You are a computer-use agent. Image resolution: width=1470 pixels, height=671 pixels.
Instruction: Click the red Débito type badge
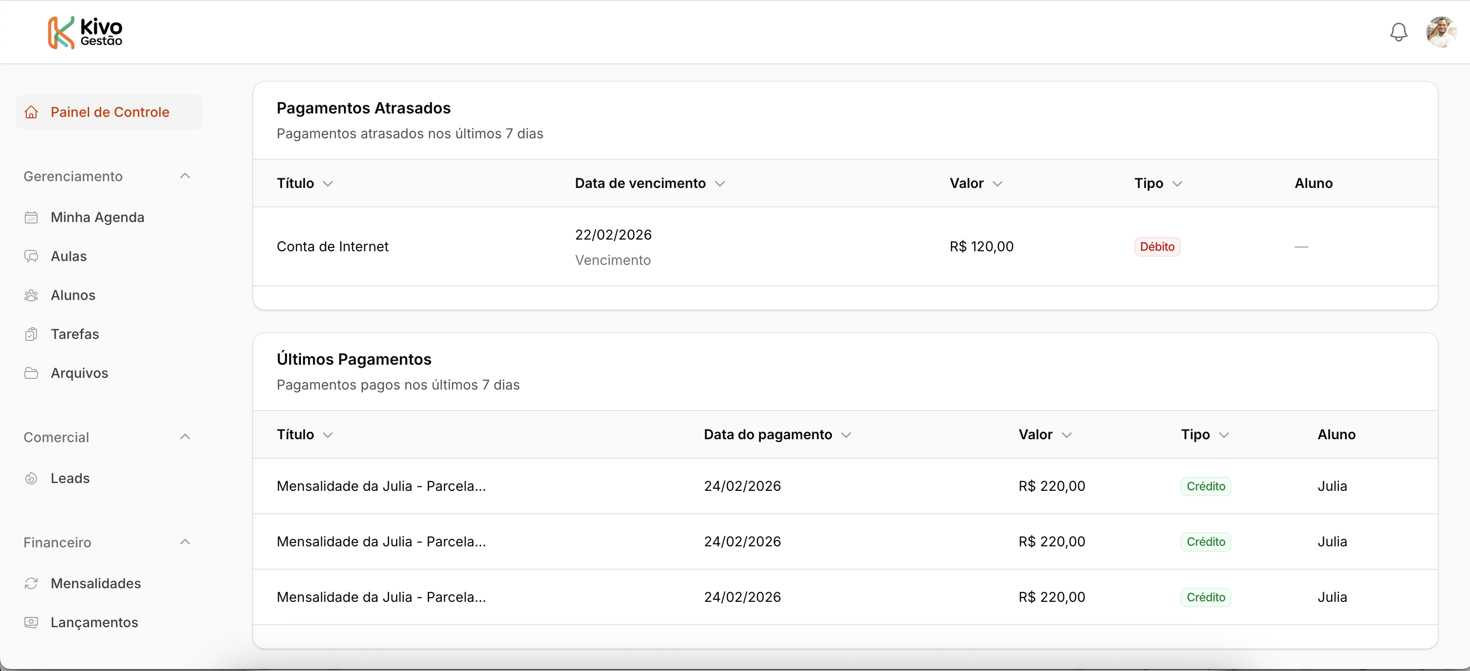tap(1157, 246)
